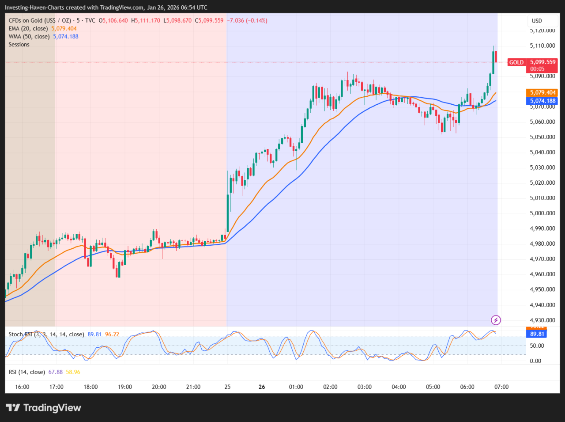Image resolution: width=565 pixels, height=422 pixels.
Task: Click the red GOLD last-price tag
Action: click(x=516, y=62)
